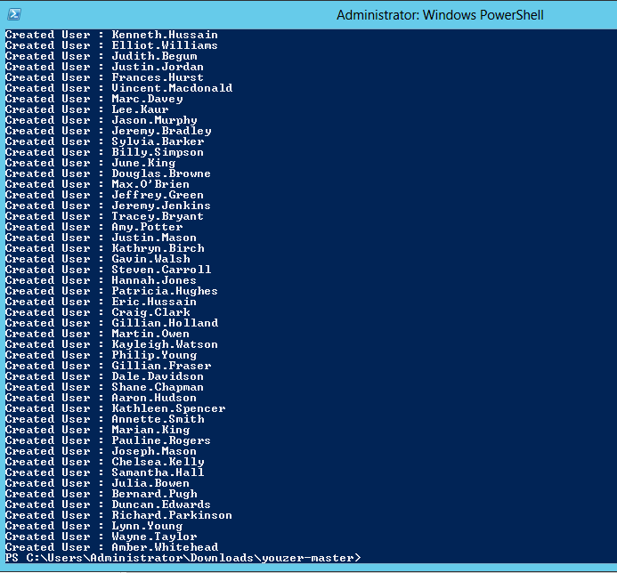Click the Max.O'Brien username entry
Image resolution: width=617 pixels, height=573 pixels.
(150, 184)
